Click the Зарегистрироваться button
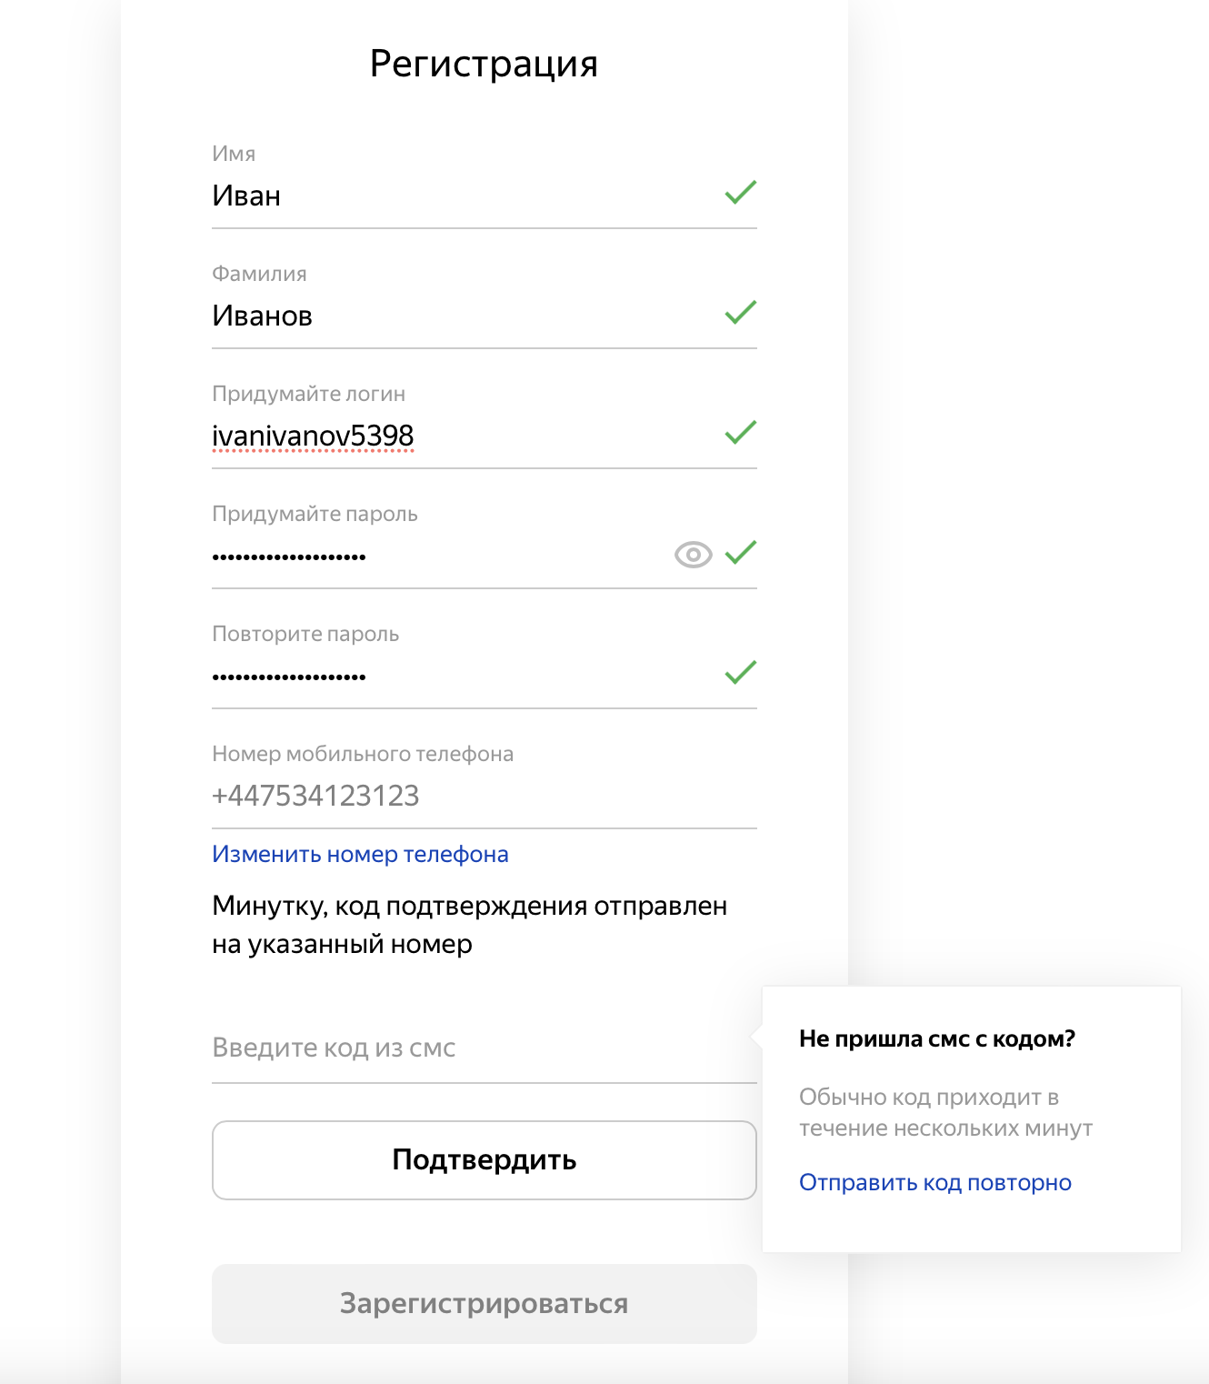Viewport: 1209px width, 1384px height. pos(484,1304)
